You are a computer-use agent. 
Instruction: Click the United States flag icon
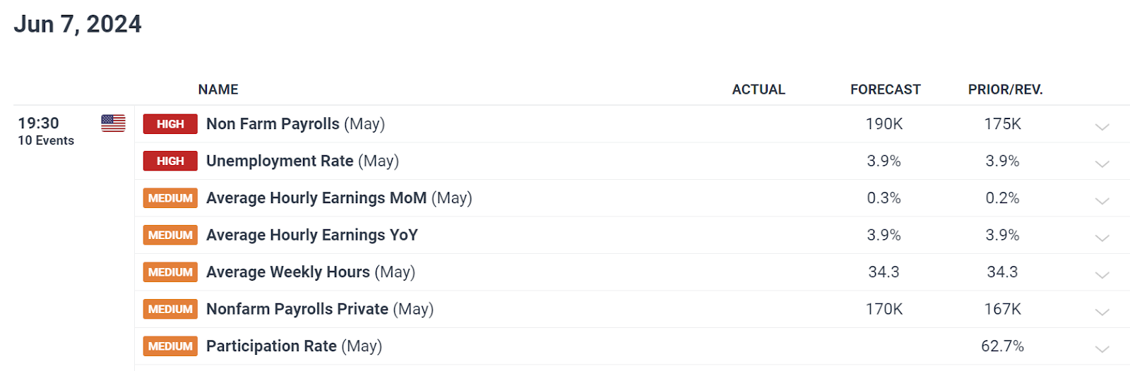pyautogui.click(x=113, y=123)
